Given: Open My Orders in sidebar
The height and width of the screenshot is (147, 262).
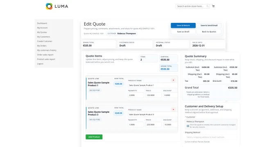Looking at the screenshot, I should [x=42, y=46].
